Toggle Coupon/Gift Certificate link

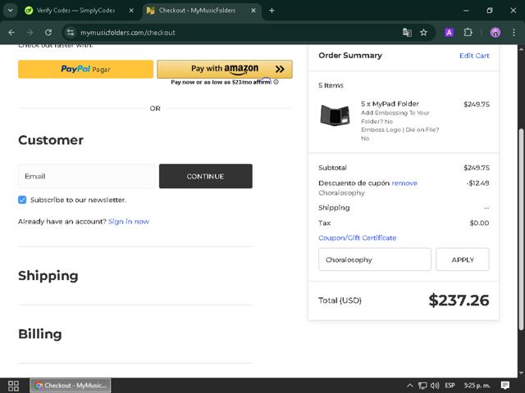[358, 237]
